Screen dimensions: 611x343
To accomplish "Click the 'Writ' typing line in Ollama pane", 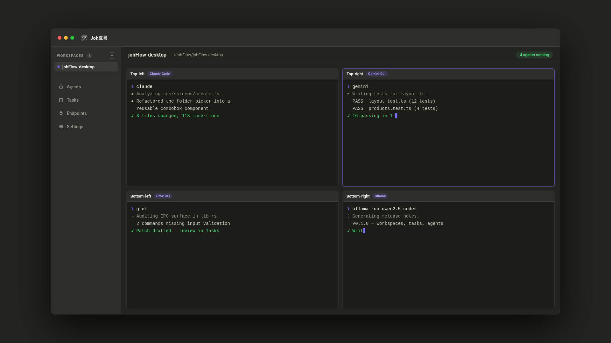I will point(358,231).
